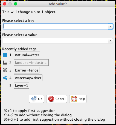Click the lifebuoy Help icon

(x=74, y=99)
